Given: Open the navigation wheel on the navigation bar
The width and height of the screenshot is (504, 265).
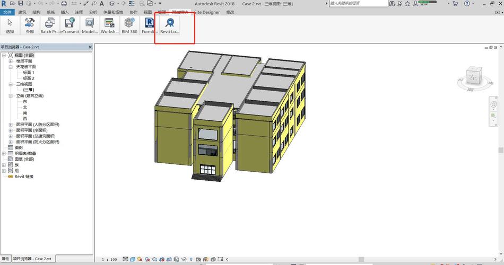Looking at the screenshot, I should tap(493, 104).
